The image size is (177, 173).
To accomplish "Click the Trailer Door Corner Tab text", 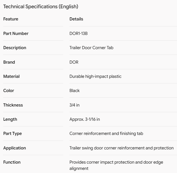I will click(x=91, y=48).
